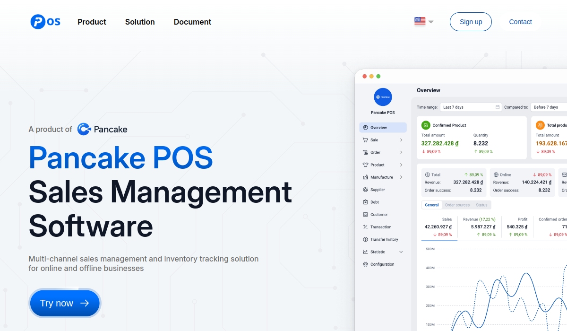Open the language selector dropdown arrow
Image resolution: width=567 pixels, height=331 pixels.
(x=431, y=22)
